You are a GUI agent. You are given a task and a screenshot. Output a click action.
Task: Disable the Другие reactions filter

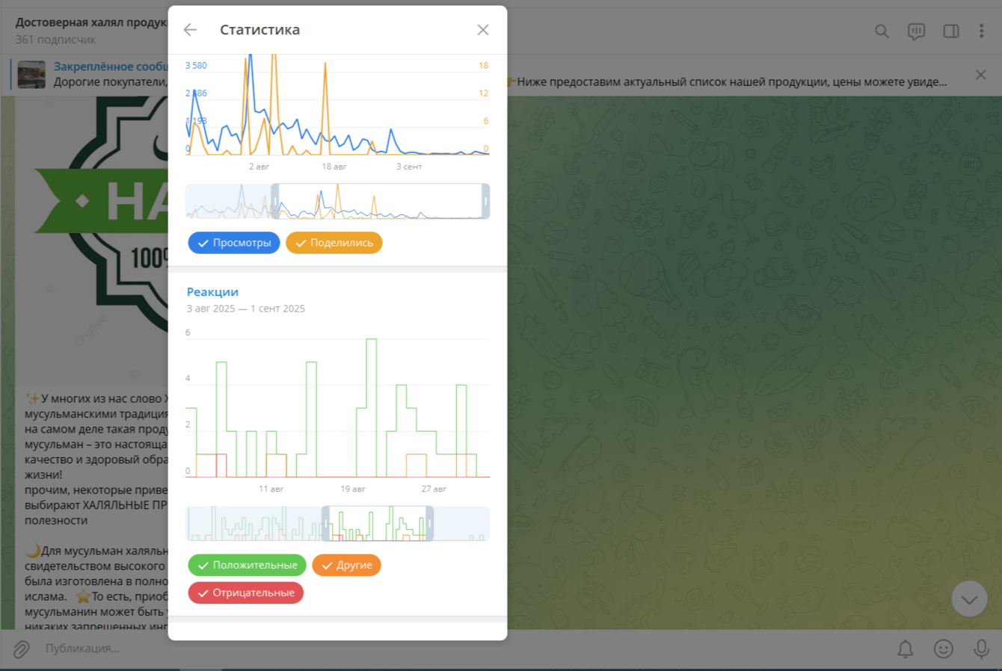346,566
